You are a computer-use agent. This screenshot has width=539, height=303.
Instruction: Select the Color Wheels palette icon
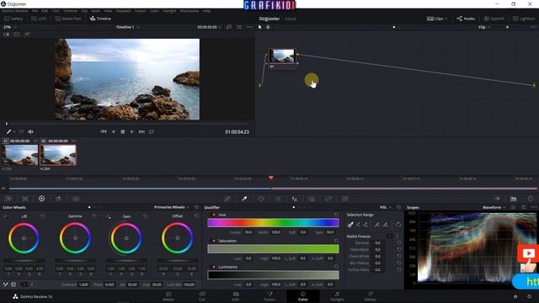41,199
